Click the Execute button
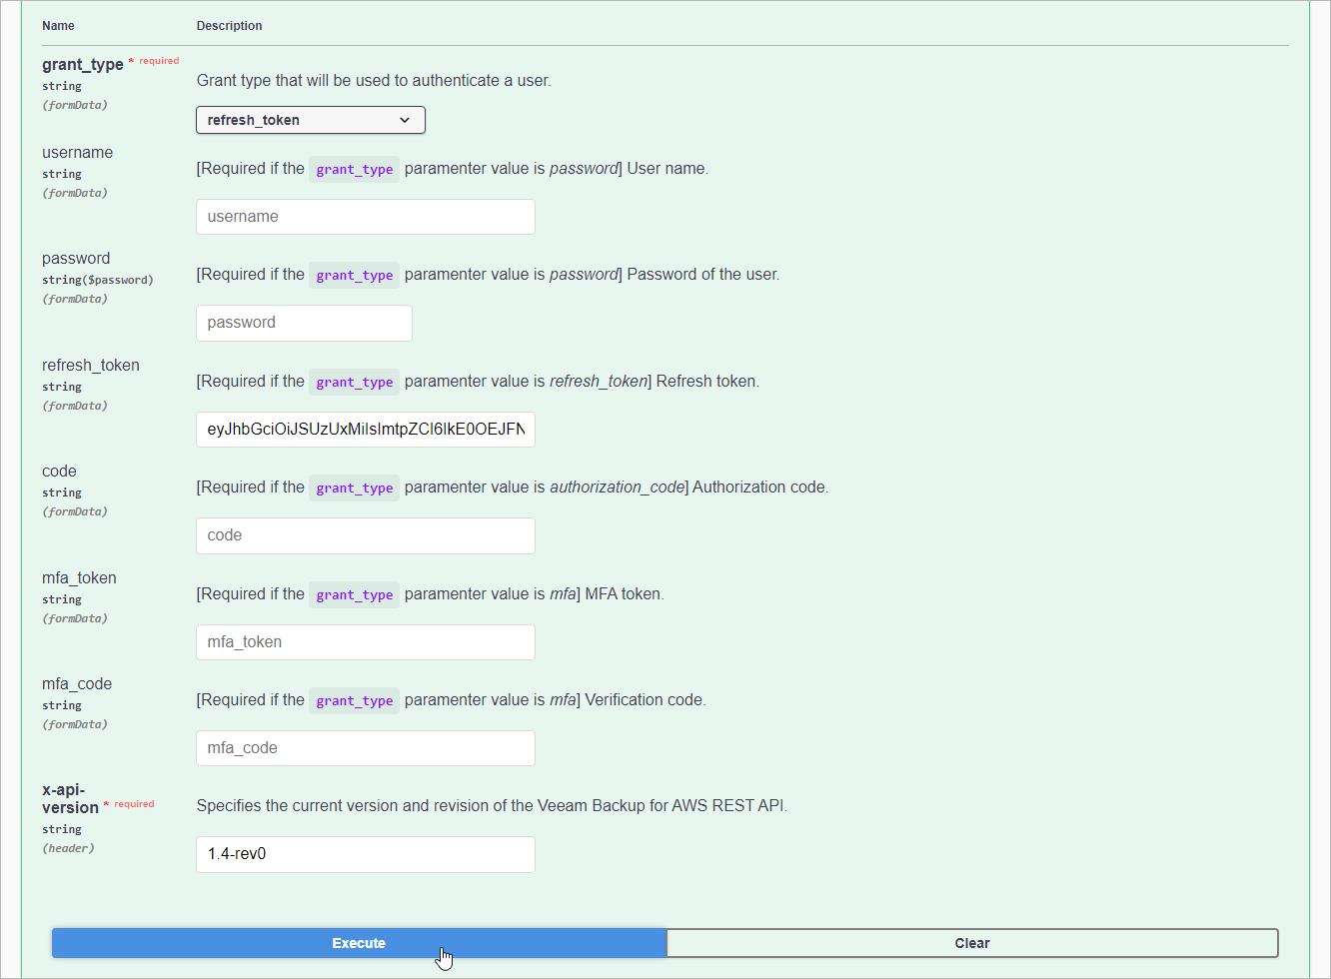Viewport: 1331px width, 979px height. [358, 942]
